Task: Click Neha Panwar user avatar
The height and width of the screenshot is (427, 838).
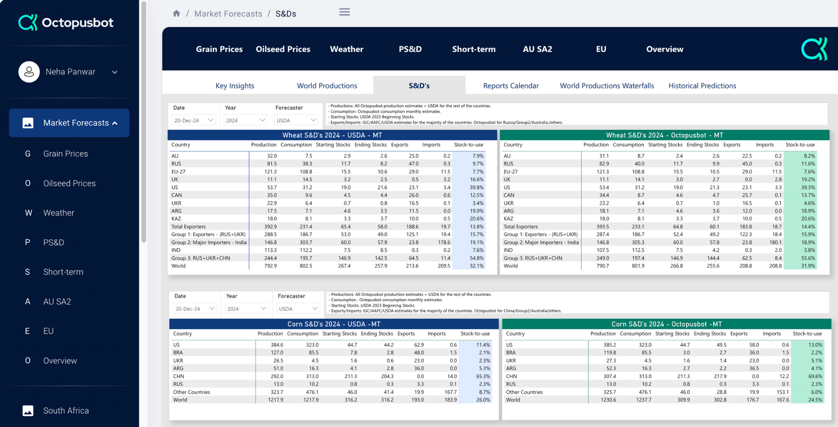Action: point(29,72)
